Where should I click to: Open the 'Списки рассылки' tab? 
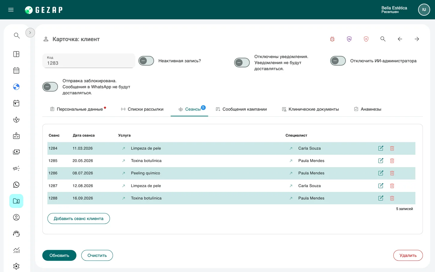[x=142, y=109]
